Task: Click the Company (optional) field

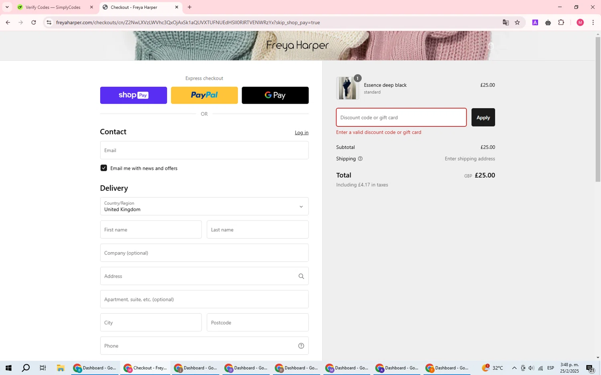Action: (204, 253)
